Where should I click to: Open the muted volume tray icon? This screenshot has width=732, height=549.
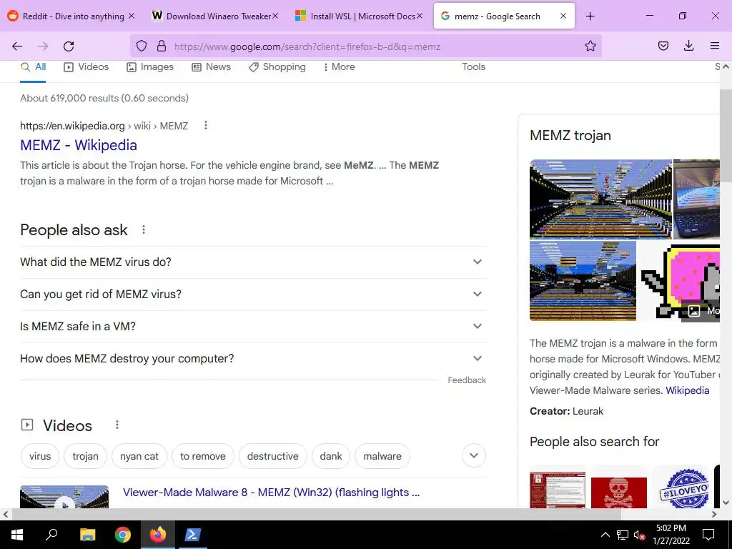click(x=639, y=535)
